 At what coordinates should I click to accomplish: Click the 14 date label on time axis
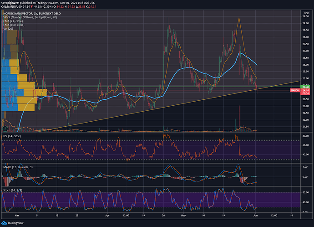tap(291, 216)
